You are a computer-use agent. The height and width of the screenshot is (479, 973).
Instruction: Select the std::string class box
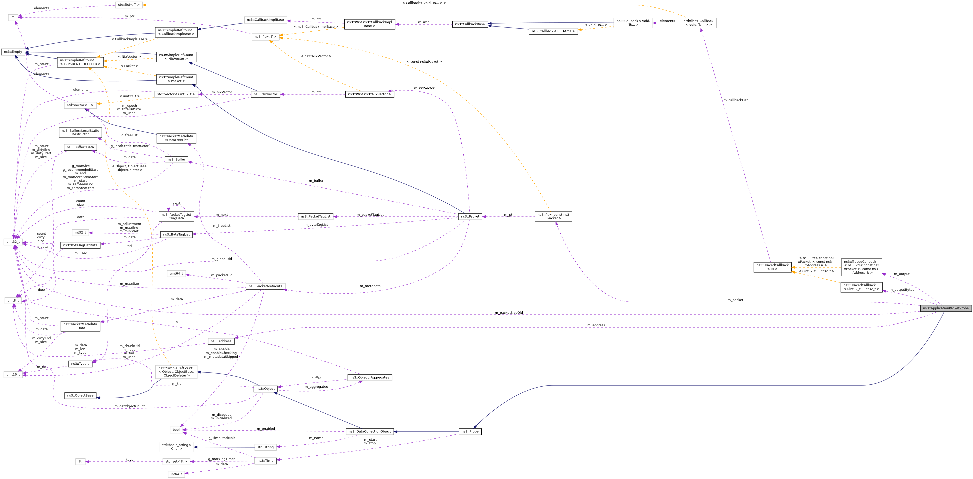pos(266,447)
